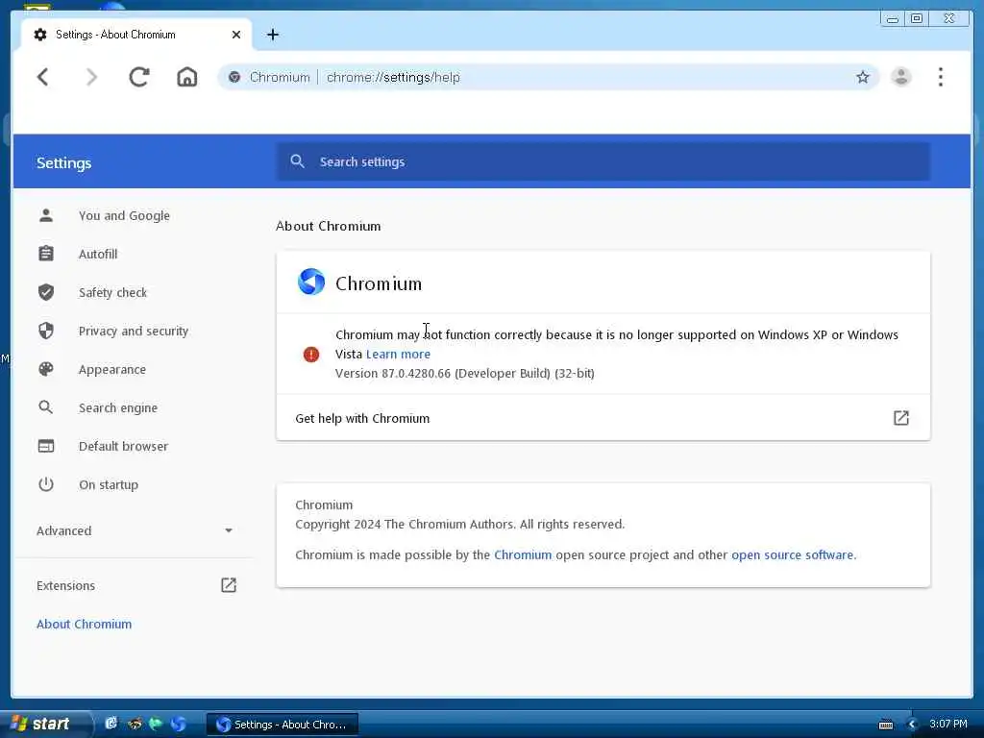Screen dimensions: 984x738
Task: Open the profile avatar menu
Action: (x=901, y=77)
